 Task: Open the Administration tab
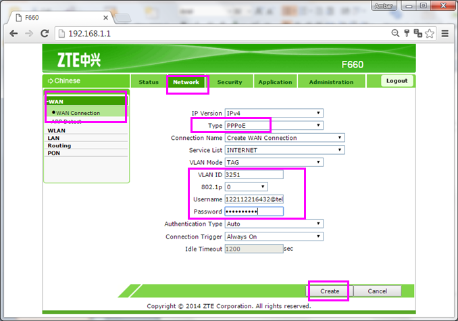coord(331,82)
